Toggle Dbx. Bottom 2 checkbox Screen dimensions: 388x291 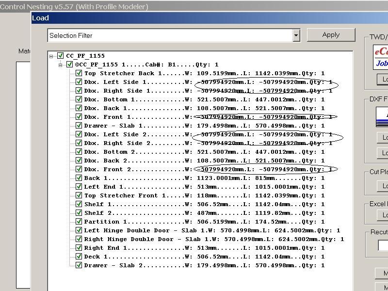pyautogui.click(x=79, y=152)
